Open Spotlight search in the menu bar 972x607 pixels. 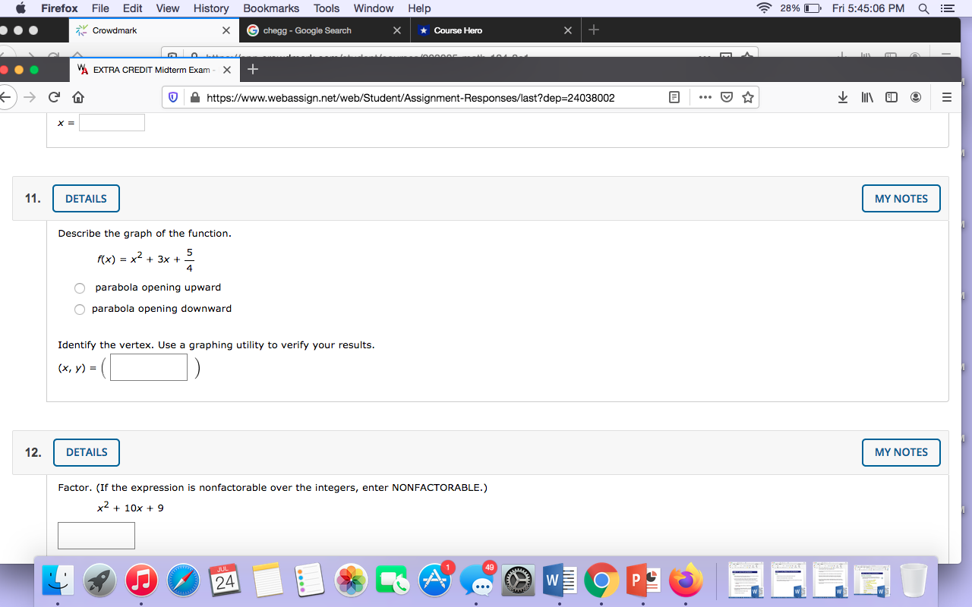point(923,8)
